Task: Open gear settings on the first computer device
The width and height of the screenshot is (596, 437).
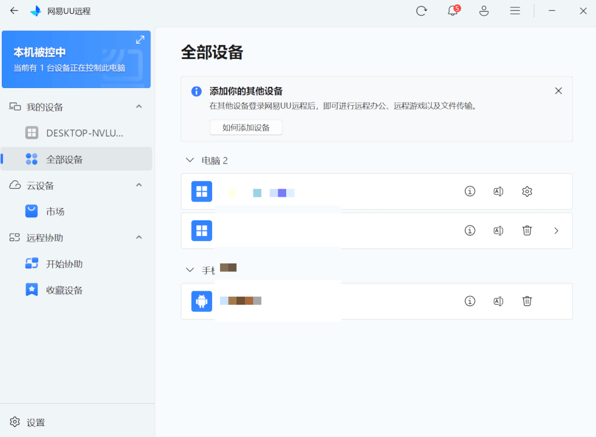Action: click(527, 191)
